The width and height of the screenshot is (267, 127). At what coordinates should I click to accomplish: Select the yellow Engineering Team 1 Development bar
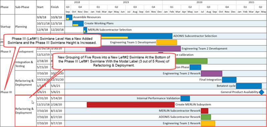(167, 42)
